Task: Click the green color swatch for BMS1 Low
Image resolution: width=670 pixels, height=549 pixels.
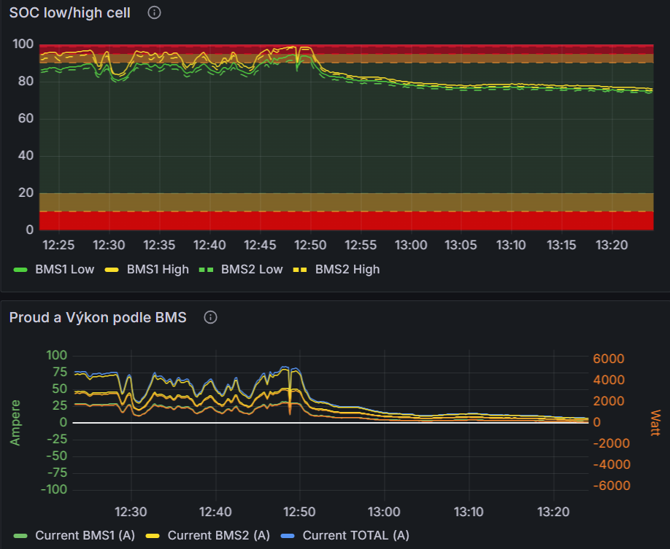Action: point(20,269)
